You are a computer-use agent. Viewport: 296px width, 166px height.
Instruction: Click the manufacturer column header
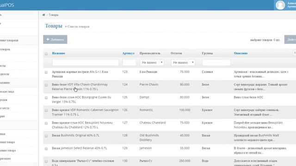click(150, 53)
